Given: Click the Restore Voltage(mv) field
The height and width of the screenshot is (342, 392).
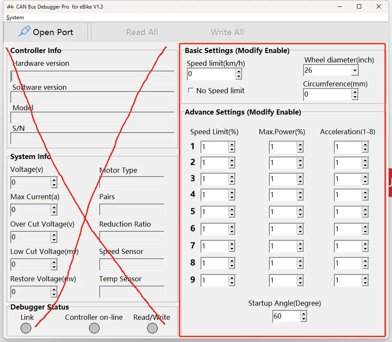Looking at the screenshot, I should 31,292.
